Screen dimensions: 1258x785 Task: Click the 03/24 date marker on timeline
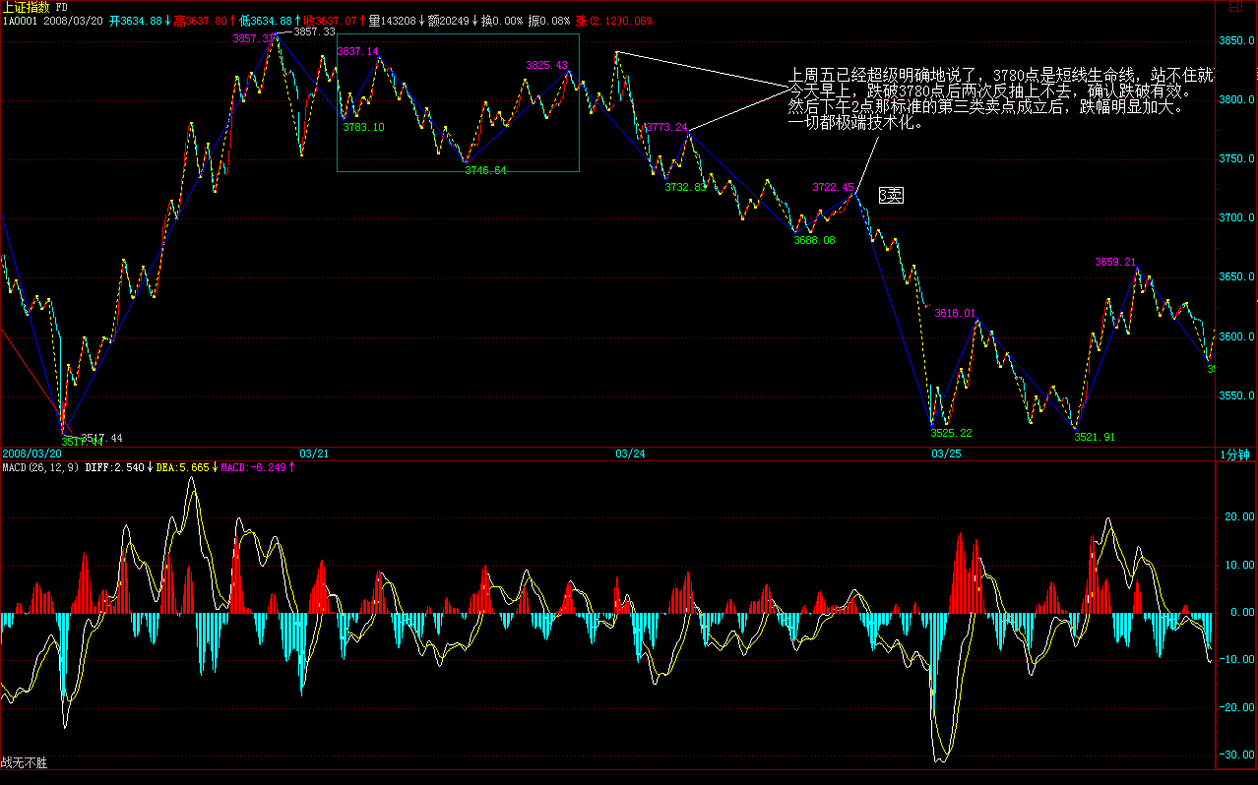pyautogui.click(x=630, y=454)
